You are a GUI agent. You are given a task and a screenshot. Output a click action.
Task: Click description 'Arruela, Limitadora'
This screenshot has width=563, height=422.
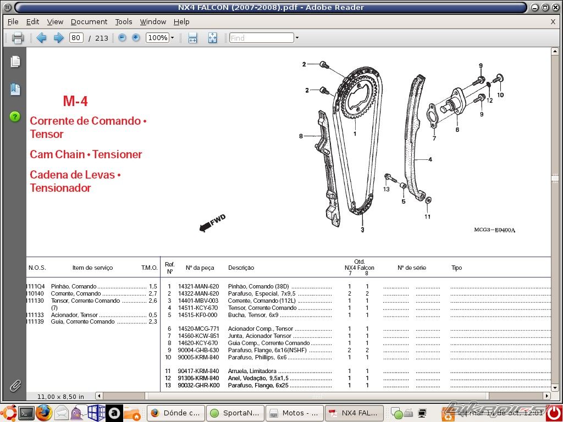tap(252, 371)
